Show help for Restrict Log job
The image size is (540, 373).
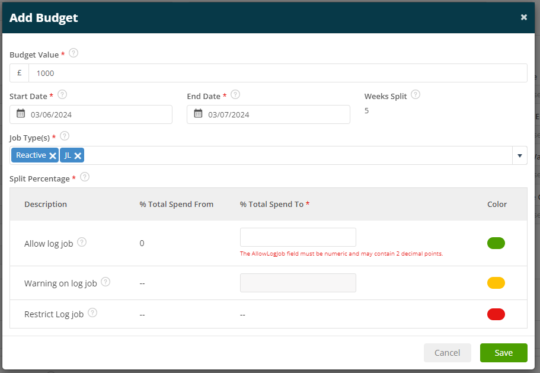[x=92, y=313]
